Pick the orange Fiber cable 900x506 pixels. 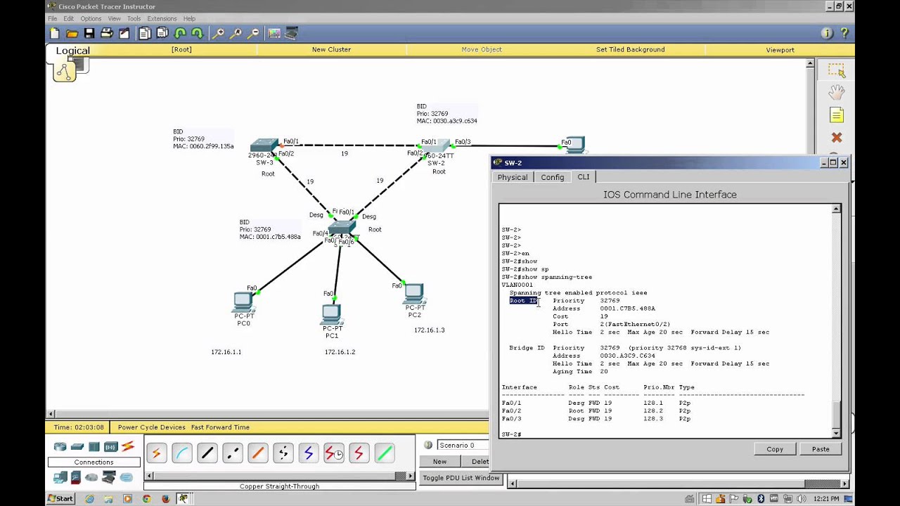[258, 453]
